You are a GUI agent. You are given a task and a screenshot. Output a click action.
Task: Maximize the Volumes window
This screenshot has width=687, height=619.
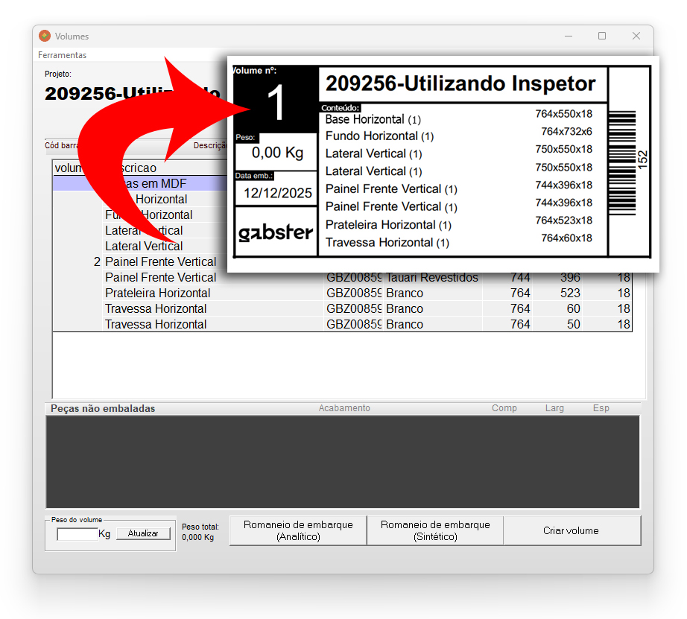coord(602,36)
